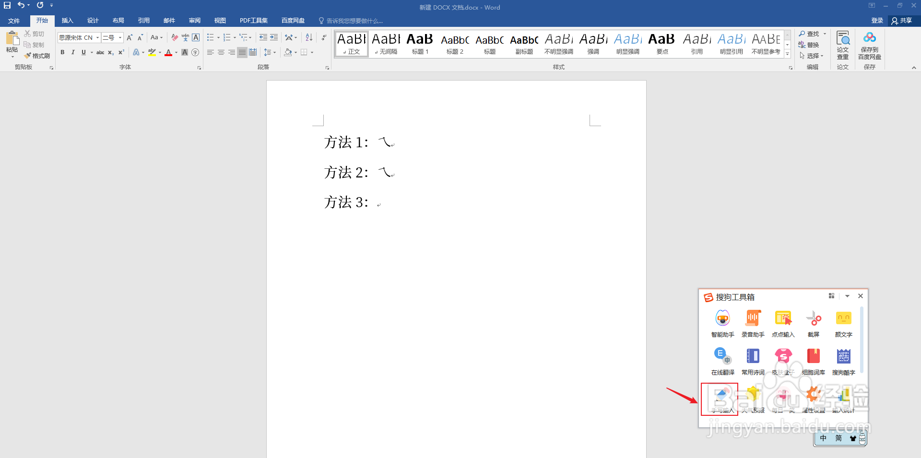
Task: Click the 告诉我您想要做什么 search box
Action: pyautogui.click(x=351, y=21)
